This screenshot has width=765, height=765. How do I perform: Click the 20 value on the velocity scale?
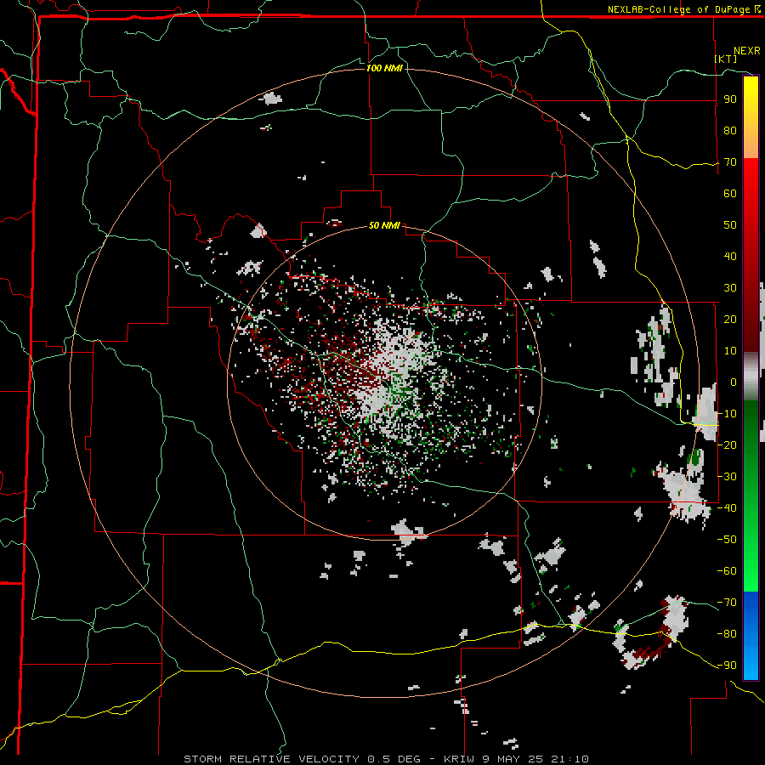point(730,320)
